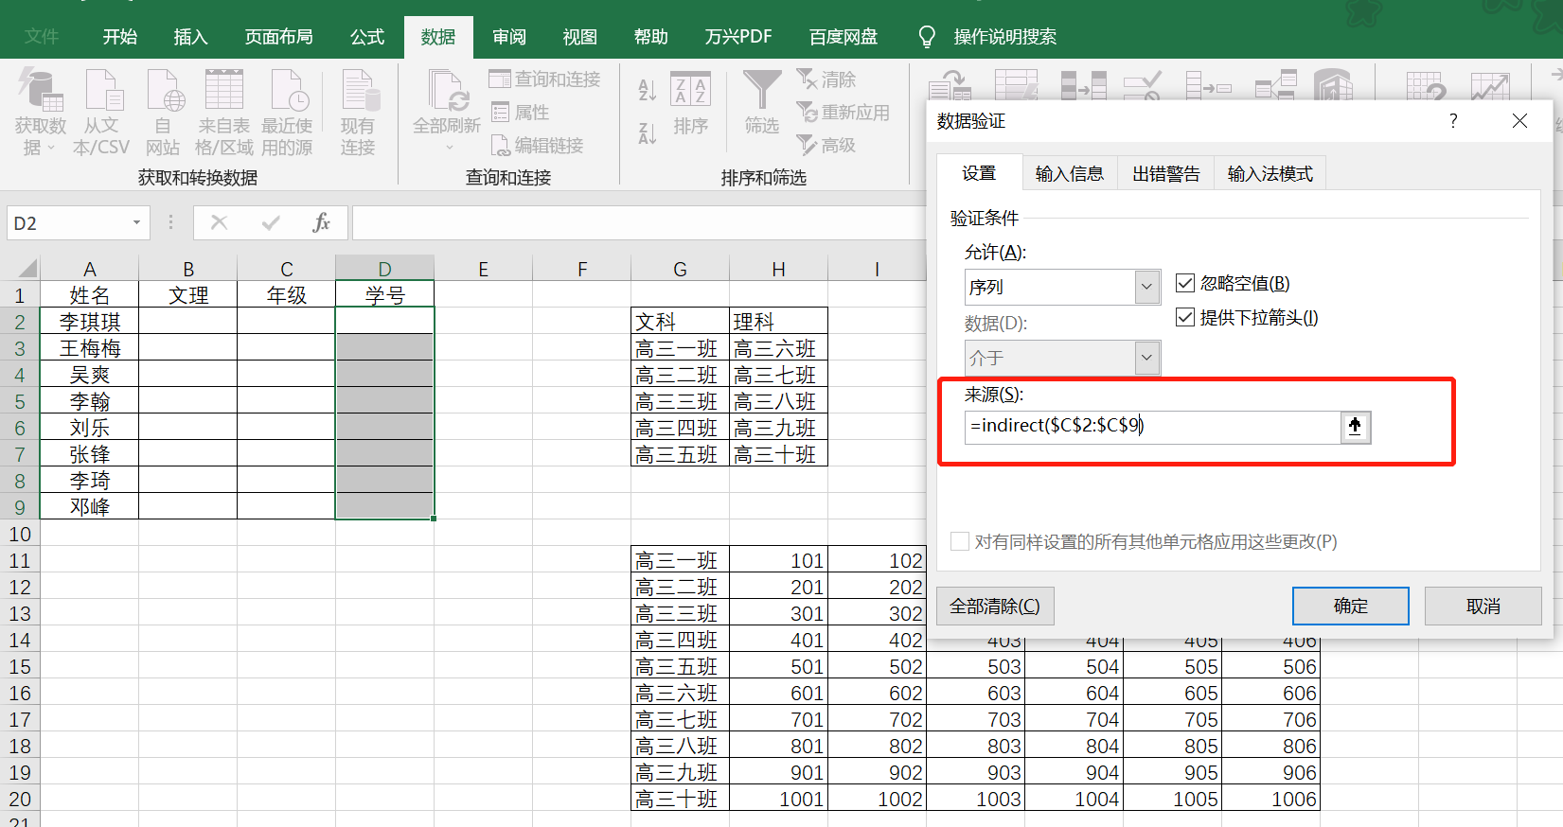Select column header C
This screenshot has height=827, width=1563.
tap(287, 269)
